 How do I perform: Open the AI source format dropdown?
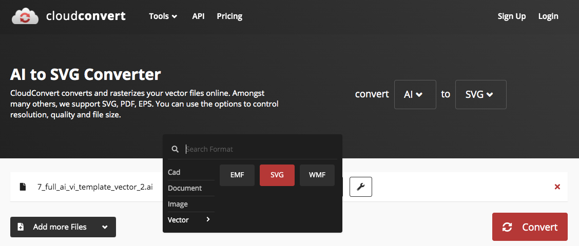coord(415,94)
